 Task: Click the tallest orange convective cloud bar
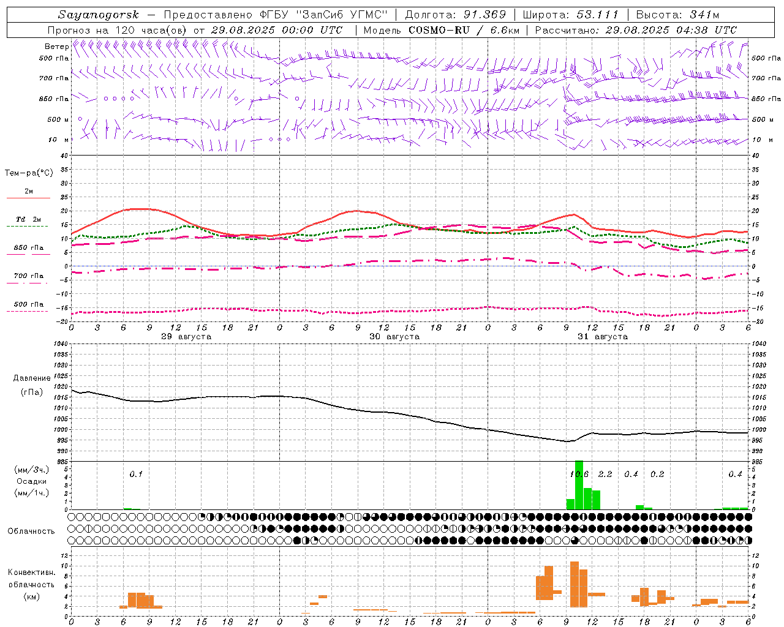(575, 584)
